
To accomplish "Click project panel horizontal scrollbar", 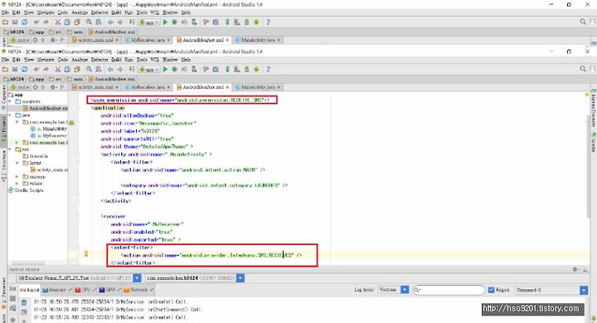I will pyautogui.click(x=28, y=263).
